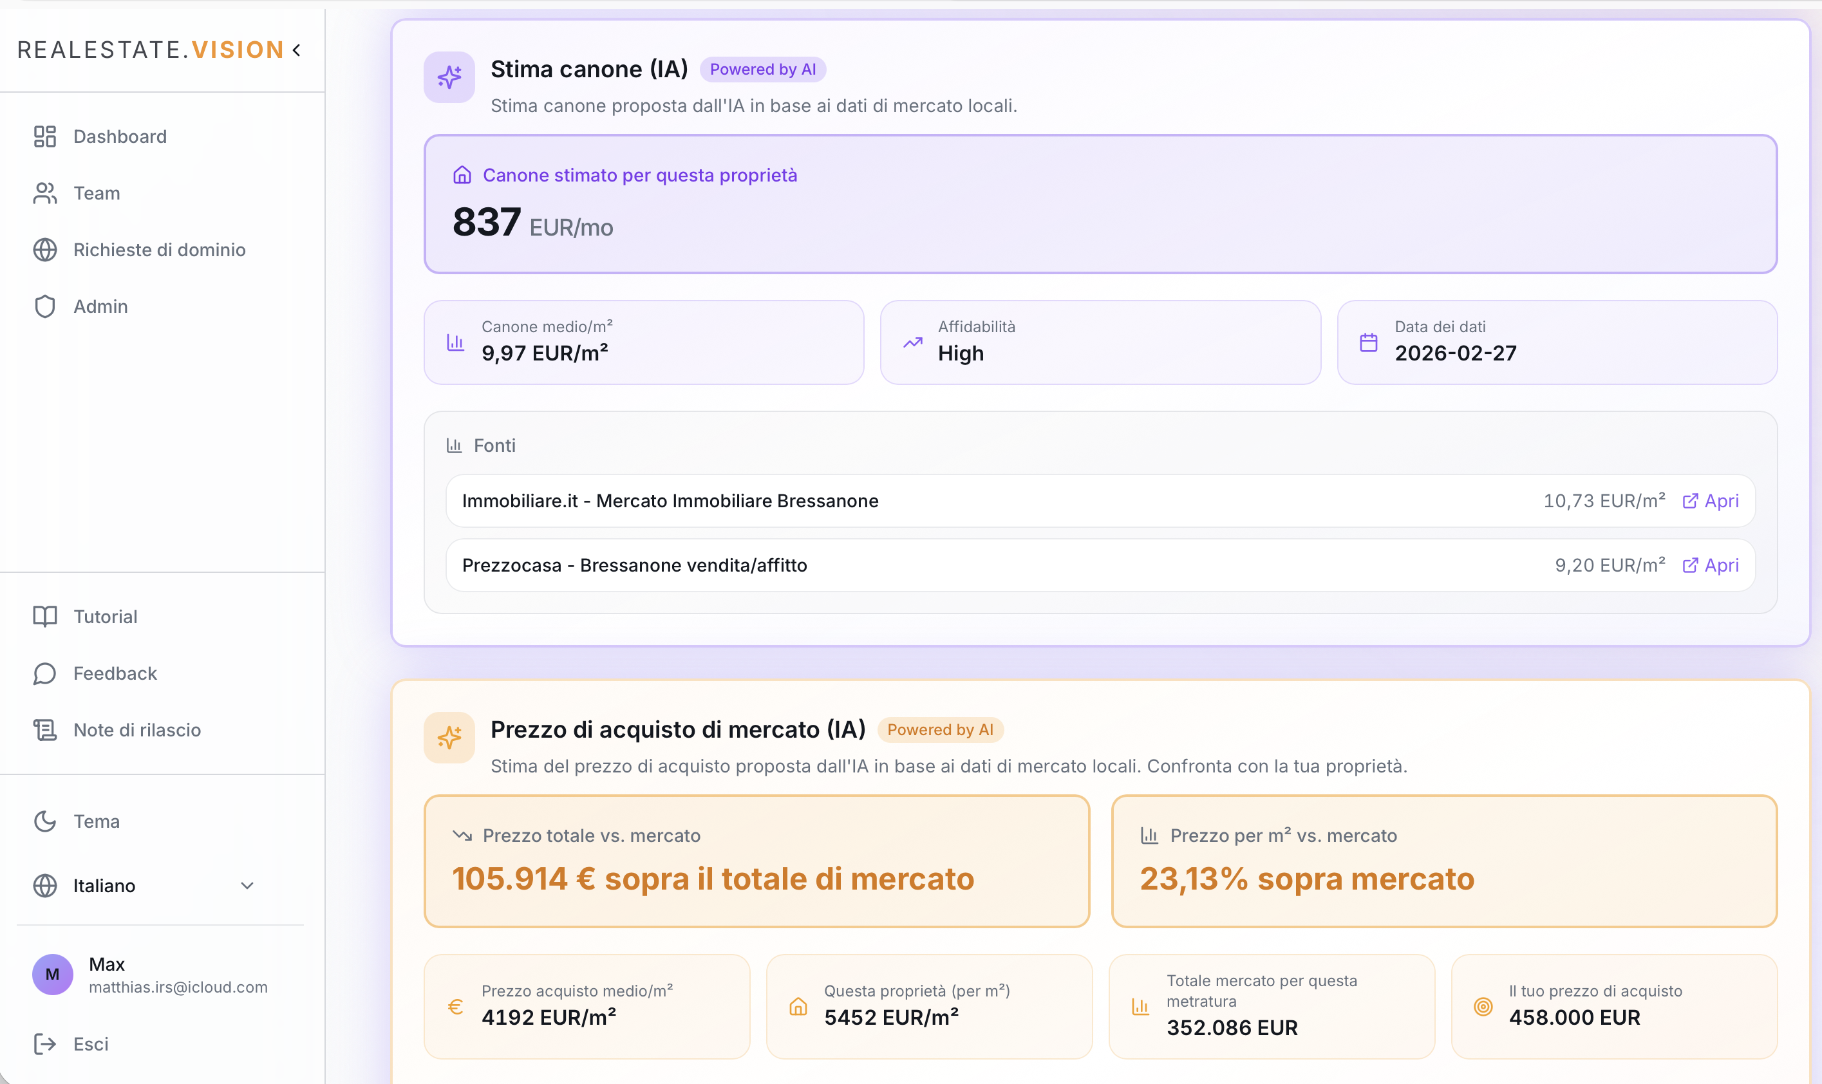This screenshot has width=1822, height=1084.
Task: Expand the Italiano language dropdown
Action: (x=247, y=885)
